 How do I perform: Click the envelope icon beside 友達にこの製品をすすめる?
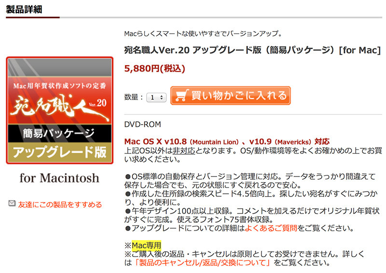(12, 203)
